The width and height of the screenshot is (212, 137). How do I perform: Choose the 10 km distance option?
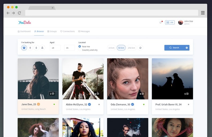pyautogui.click(x=111, y=48)
